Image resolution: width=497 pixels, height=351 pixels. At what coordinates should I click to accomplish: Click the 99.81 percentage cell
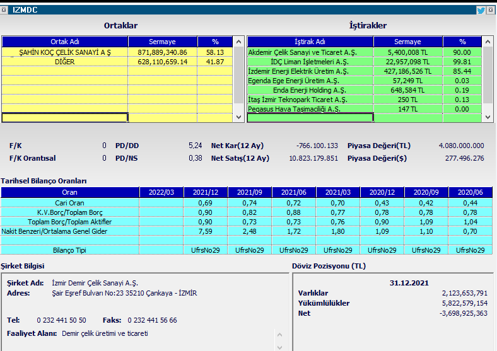click(462, 62)
